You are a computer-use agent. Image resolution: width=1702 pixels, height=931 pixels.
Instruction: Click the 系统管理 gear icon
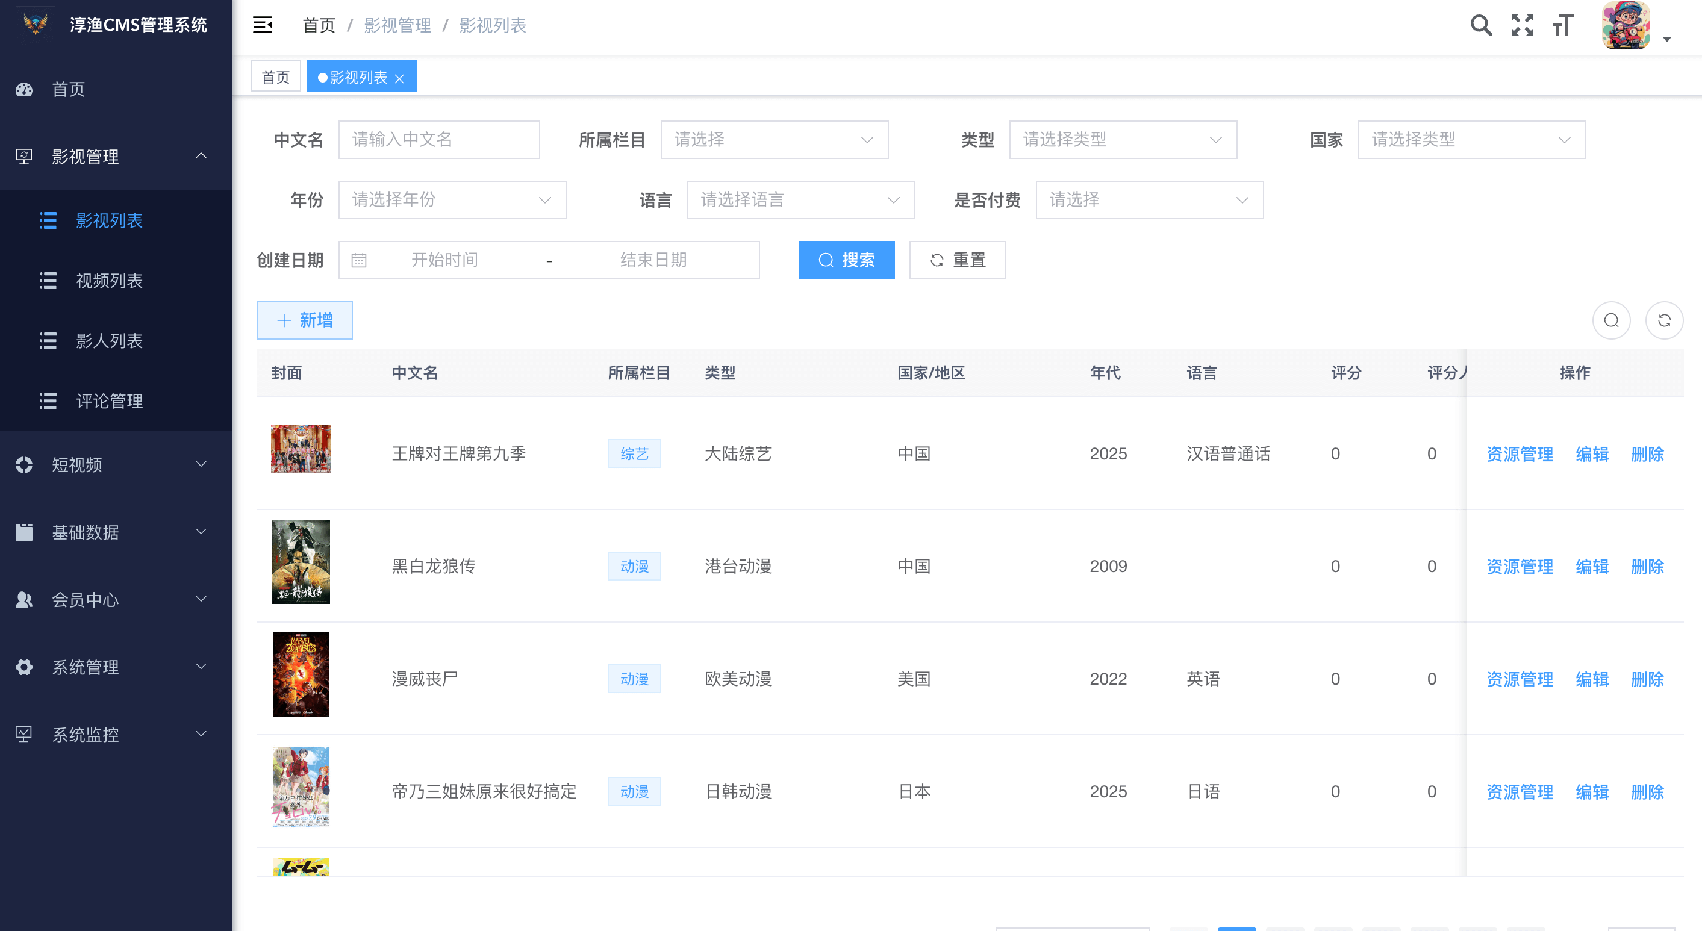click(23, 667)
